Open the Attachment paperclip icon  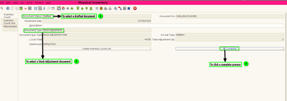[x=44, y=8]
